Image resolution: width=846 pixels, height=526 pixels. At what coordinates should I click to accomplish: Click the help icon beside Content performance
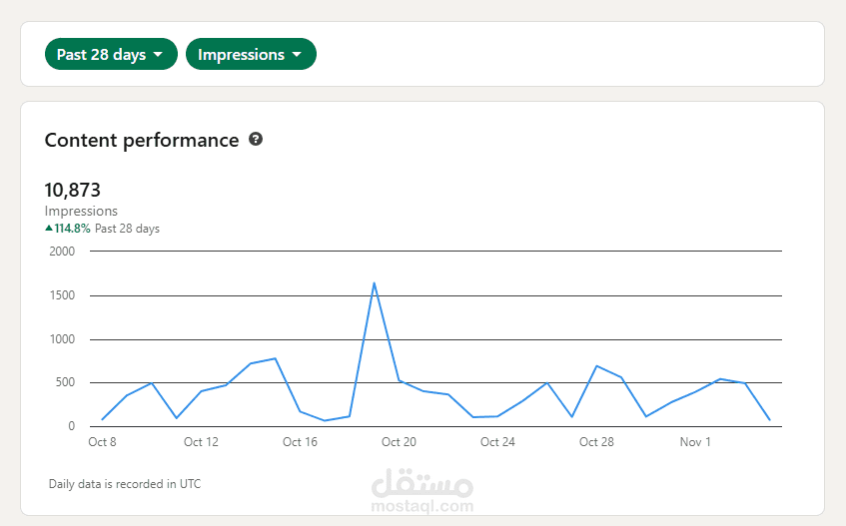256,140
